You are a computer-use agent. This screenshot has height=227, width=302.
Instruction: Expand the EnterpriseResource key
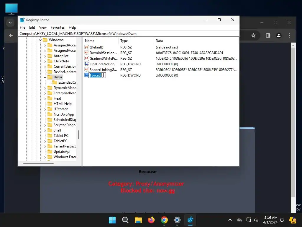pos(45,93)
